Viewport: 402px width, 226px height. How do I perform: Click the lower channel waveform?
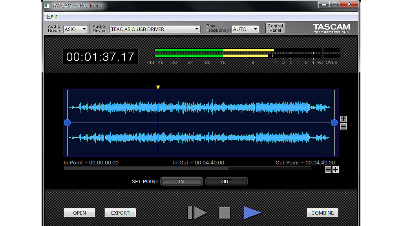click(x=199, y=138)
